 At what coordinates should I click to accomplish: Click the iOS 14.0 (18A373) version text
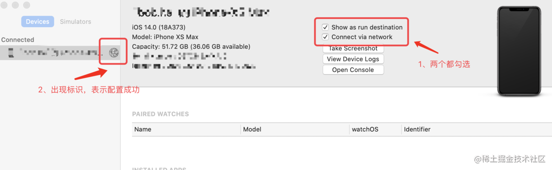pos(159,27)
